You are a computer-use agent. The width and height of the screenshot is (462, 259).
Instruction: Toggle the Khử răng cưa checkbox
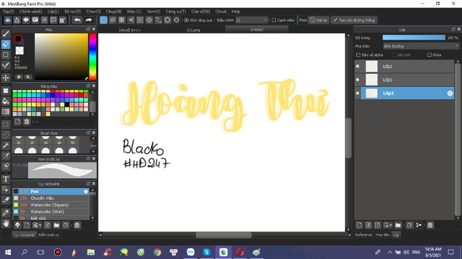tap(187, 20)
